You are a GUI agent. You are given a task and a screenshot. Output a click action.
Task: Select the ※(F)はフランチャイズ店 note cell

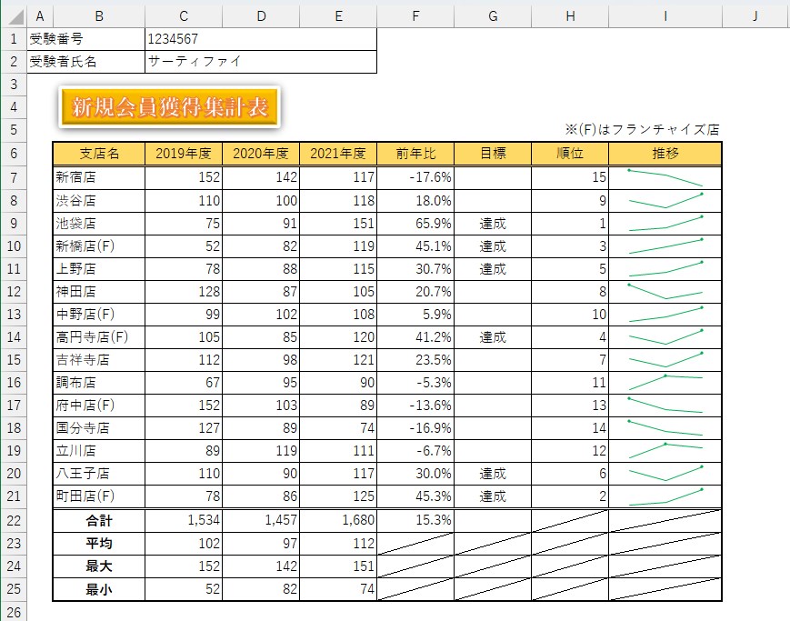click(644, 130)
